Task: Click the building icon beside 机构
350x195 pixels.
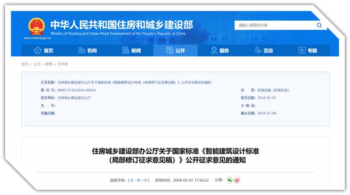Action: [82, 50]
